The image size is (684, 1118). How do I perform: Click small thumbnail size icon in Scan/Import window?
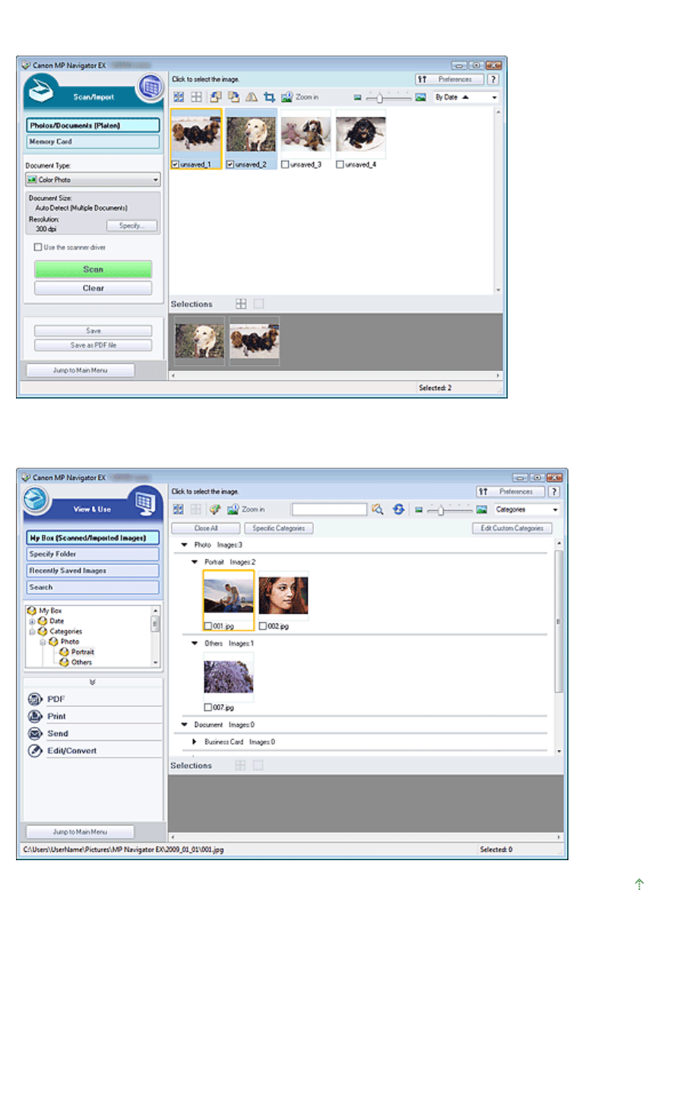click(357, 97)
